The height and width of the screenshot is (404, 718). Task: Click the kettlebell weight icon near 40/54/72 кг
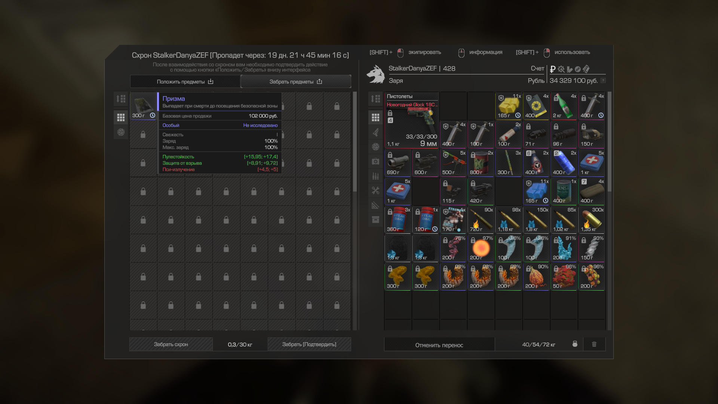pos(575,344)
